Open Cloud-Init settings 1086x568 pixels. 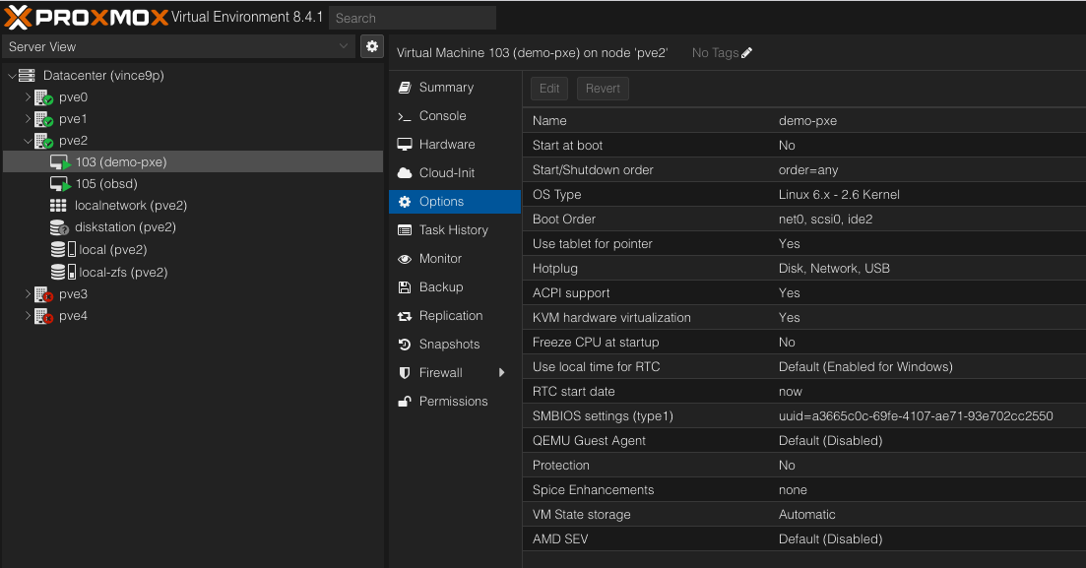(443, 172)
